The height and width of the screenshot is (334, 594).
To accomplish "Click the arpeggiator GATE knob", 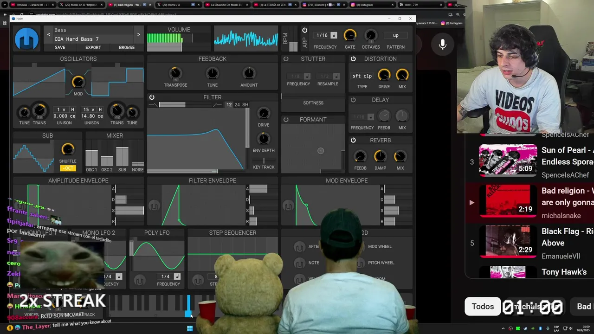I will coord(350,35).
